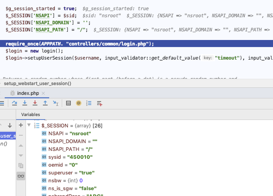Click the add watch list icon with red plus

[100, 103]
